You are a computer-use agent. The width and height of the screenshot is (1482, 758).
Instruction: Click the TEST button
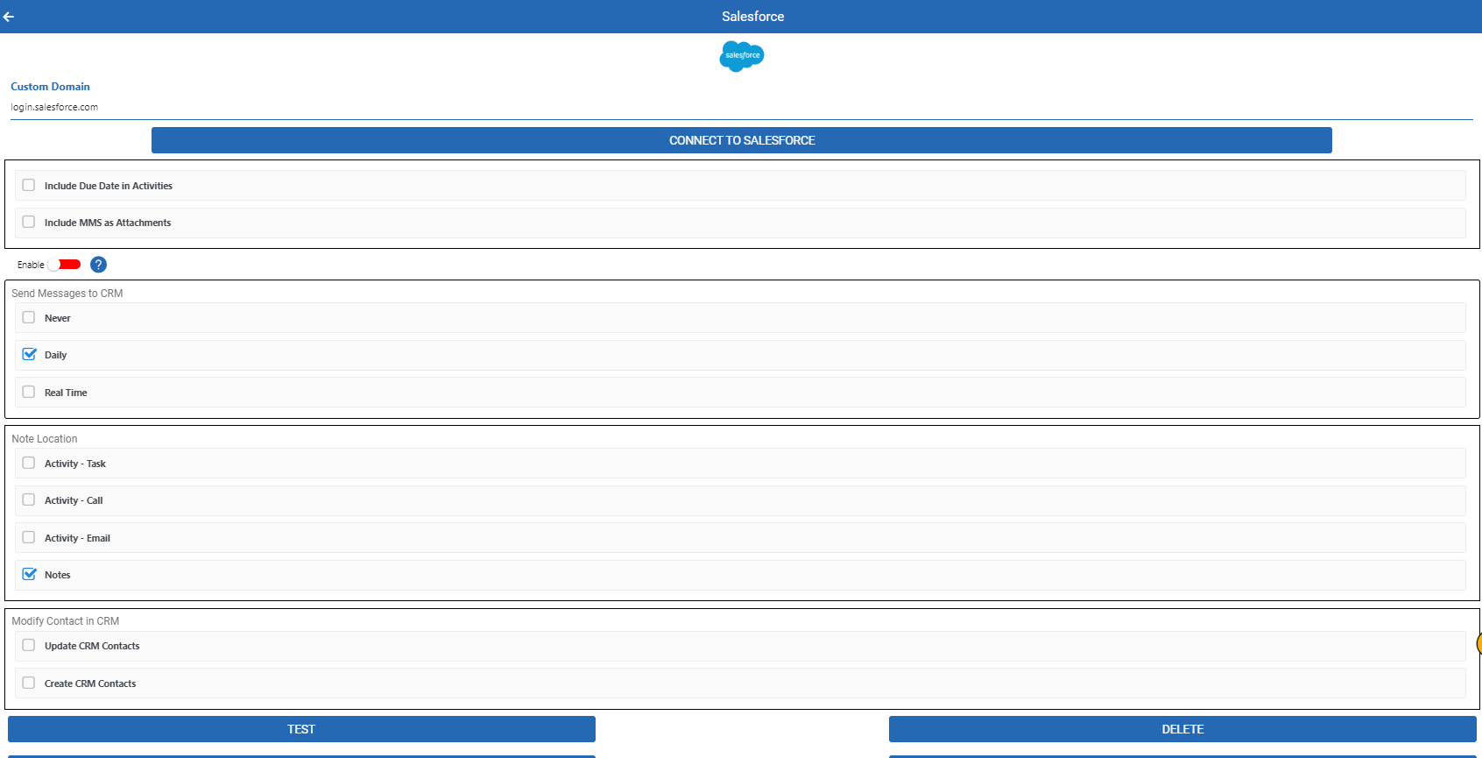[301, 729]
